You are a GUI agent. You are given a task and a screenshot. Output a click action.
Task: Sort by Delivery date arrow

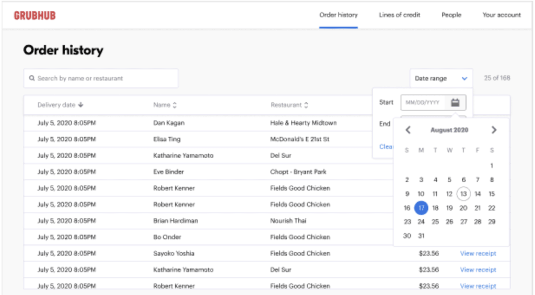[x=80, y=105]
